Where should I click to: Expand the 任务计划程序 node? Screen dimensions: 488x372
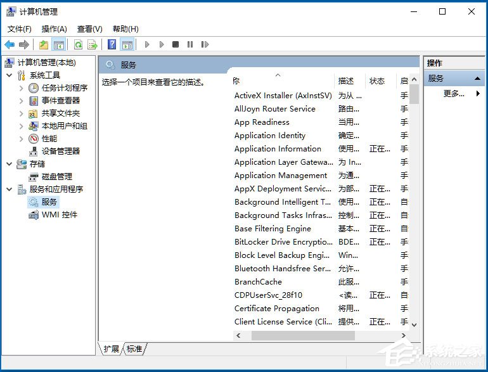point(21,88)
